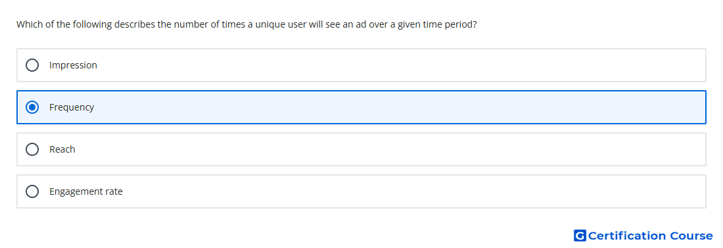Click the Reach answer label text

[62, 149]
